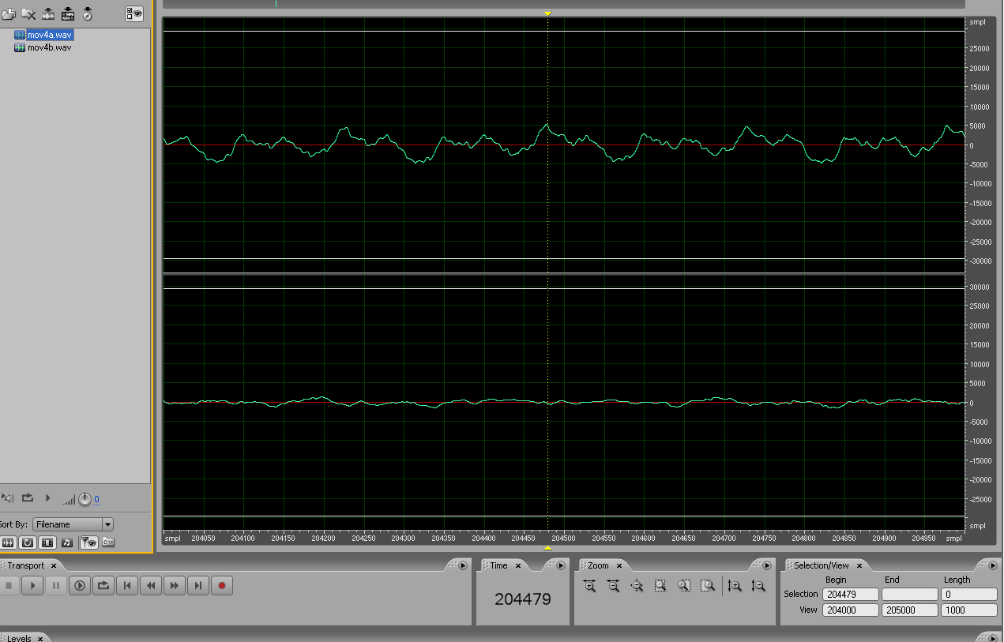The width and height of the screenshot is (1004, 642).
Task: Click the Play Looped button in Transport
Action: pos(103,586)
